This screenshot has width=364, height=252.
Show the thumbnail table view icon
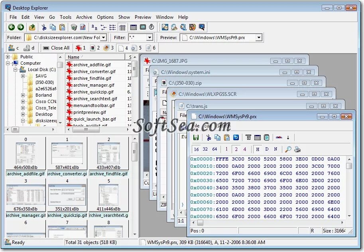tap(134, 27)
